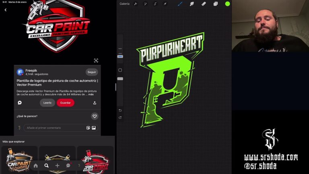Click the Freepik account name
The width and height of the screenshot is (309, 174).
31,70
